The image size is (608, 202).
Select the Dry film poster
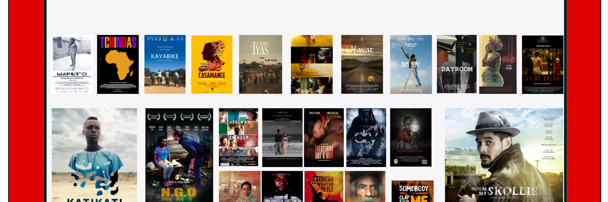tap(366, 138)
